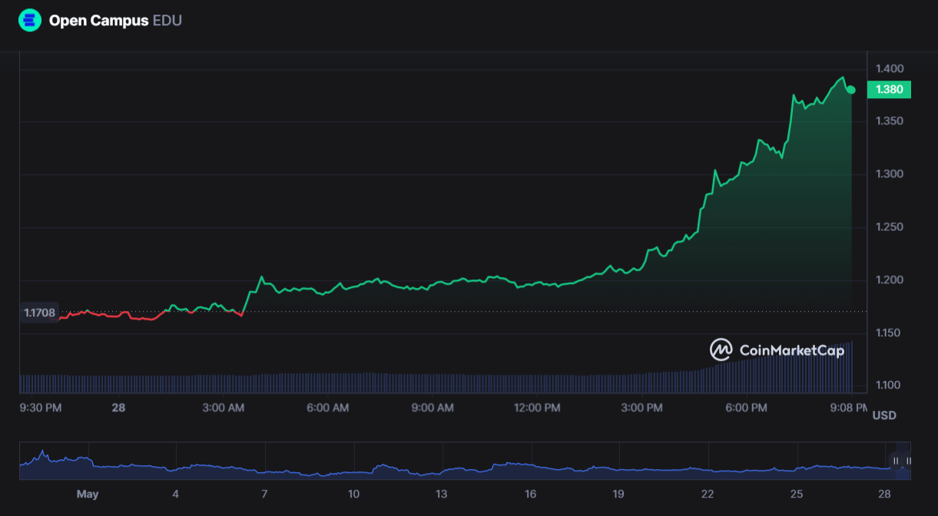Click the 1.350 price axis label
938x516 pixels.
890,121
